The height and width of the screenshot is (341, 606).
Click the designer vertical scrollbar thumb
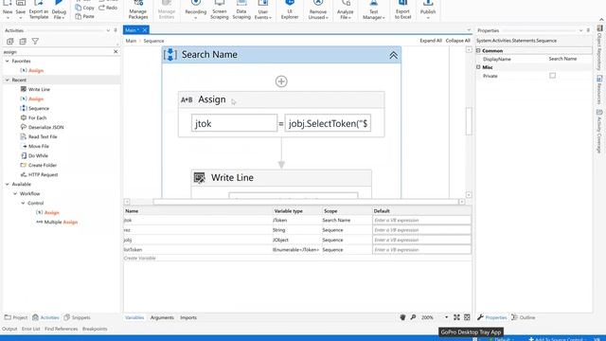pos(469,121)
